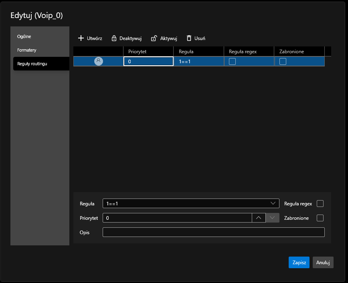Click the trash can Usuń icon

tap(189, 38)
